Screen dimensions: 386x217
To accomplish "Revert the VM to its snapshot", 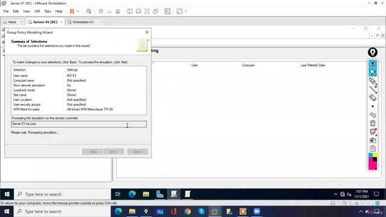I will point(109,11).
